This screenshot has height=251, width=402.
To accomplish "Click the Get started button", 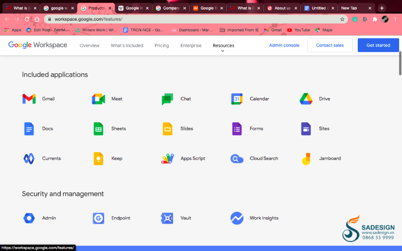I will coord(378,45).
